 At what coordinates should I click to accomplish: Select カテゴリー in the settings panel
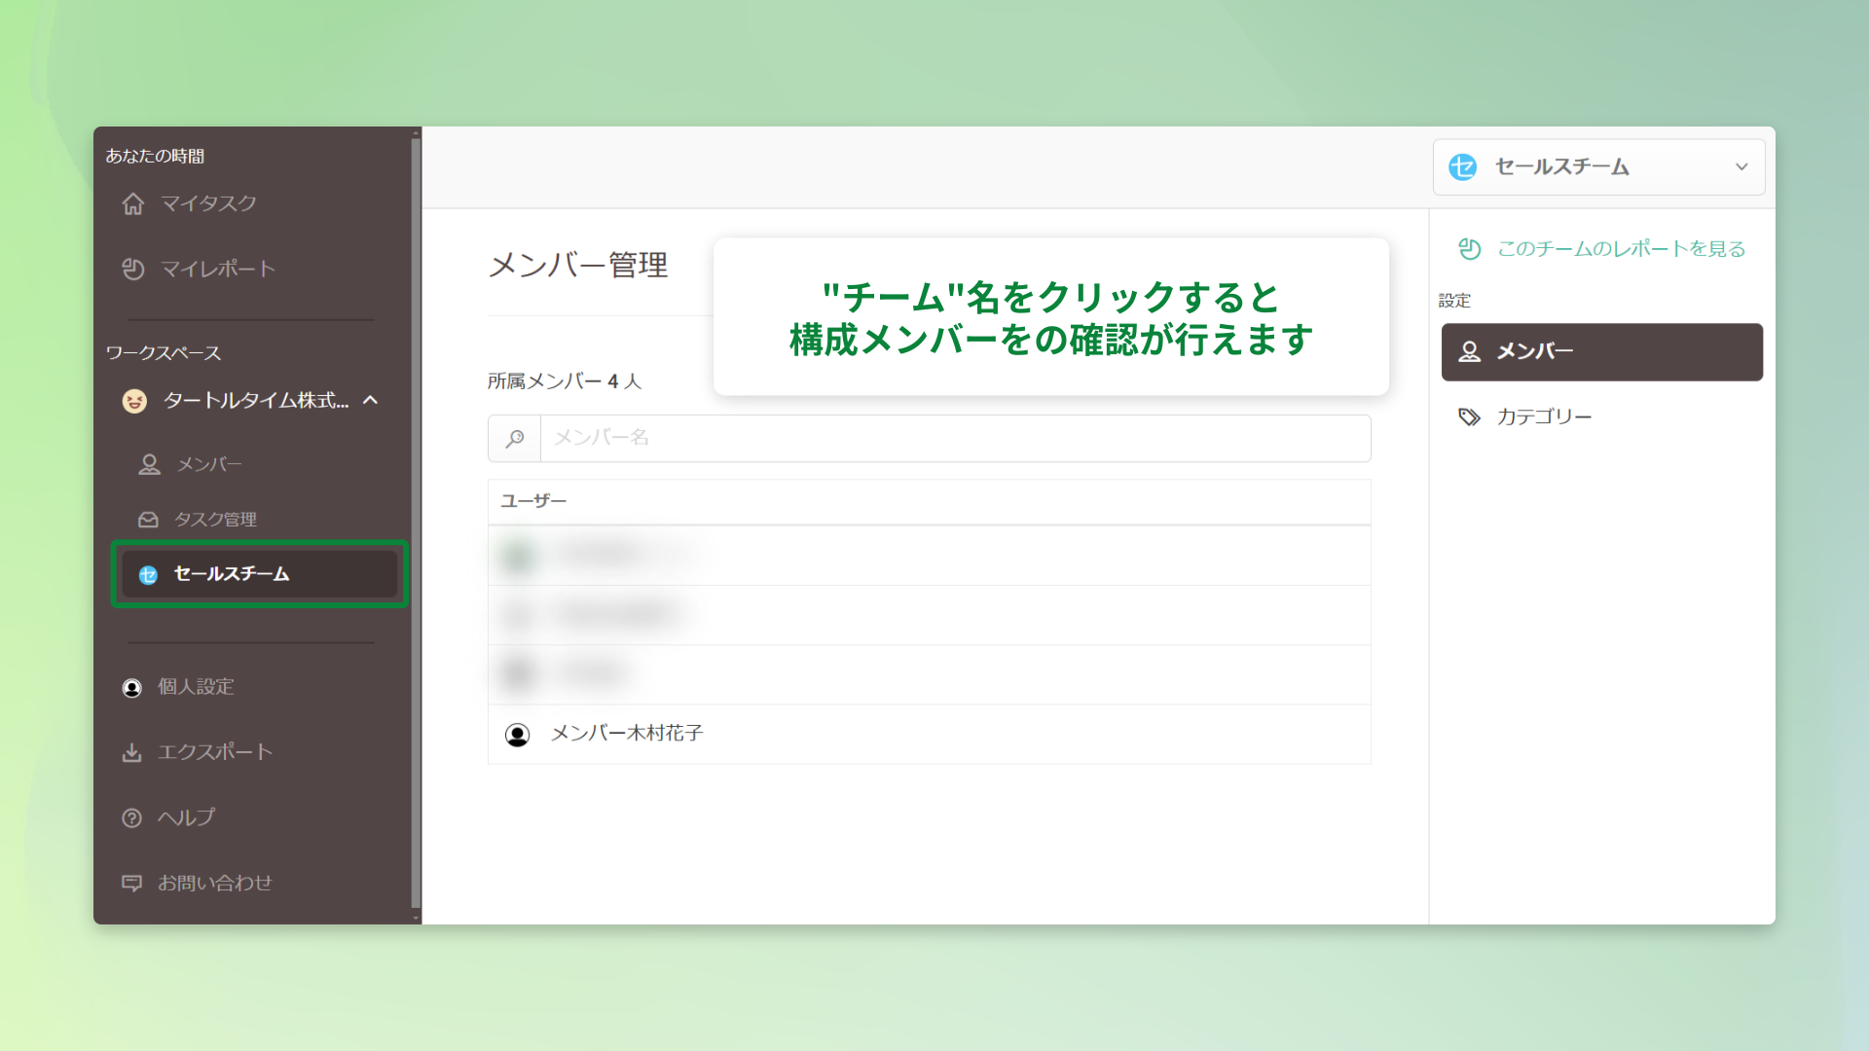pyautogui.click(x=1544, y=417)
